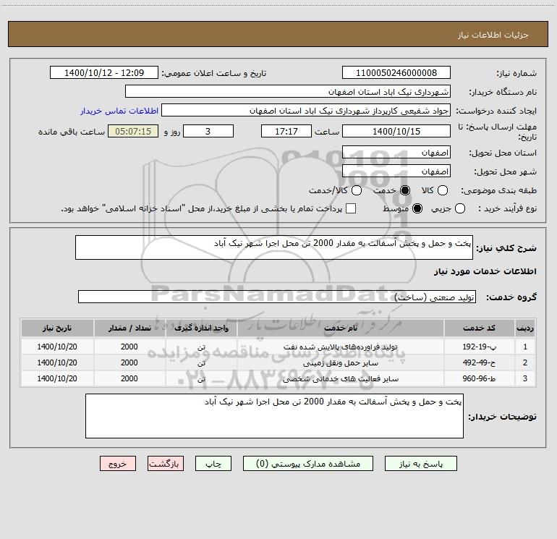Click the واحد اندازه گیری column header
The height and width of the screenshot is (539, 557).
[201, 328]
